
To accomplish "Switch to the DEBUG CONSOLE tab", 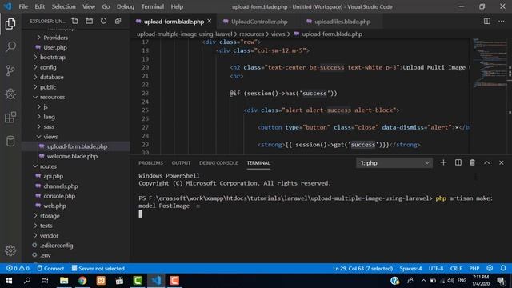I will point(218,163).
